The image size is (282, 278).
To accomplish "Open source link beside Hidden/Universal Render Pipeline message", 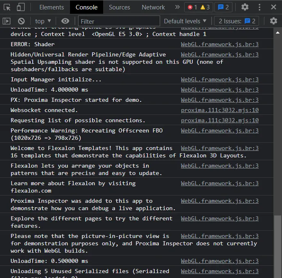I will coord(220,55).
